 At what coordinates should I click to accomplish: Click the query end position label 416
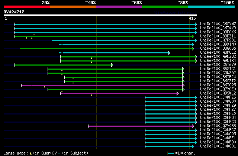(x=192, y=18)
